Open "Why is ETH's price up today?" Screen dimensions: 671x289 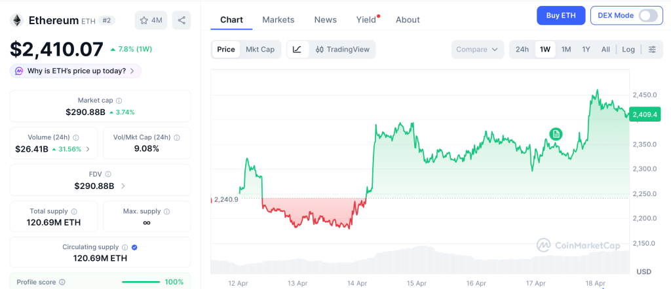[x=75, y=71]
